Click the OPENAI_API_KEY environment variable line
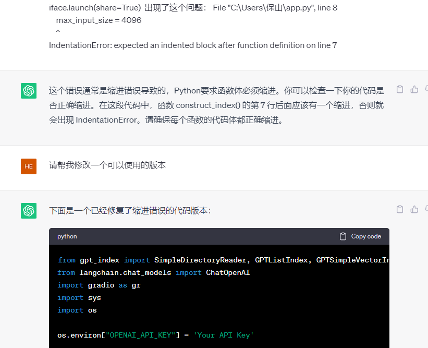This screenshot has width=428, height=348. [155, 335]
